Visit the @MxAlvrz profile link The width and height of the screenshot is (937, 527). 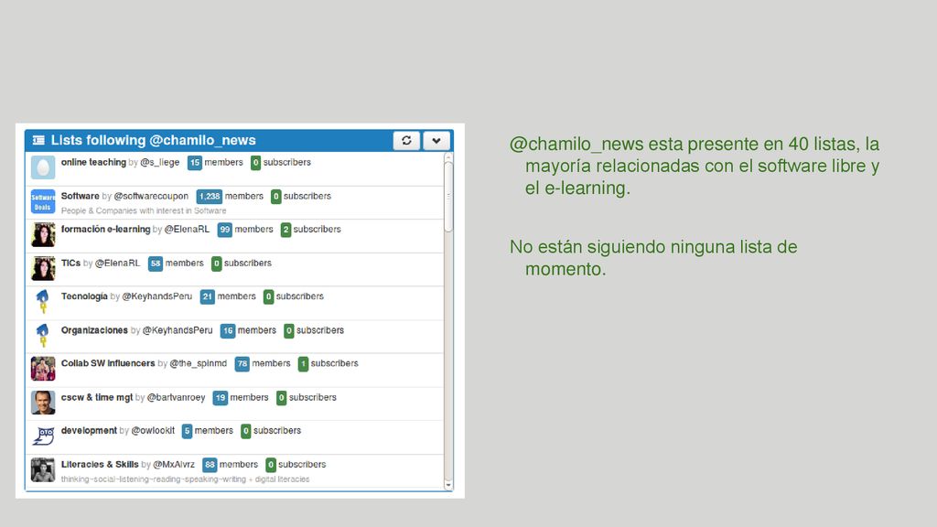coord(174,464)
